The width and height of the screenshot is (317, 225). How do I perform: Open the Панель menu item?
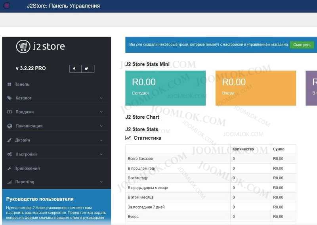click(x=22, y=84)
